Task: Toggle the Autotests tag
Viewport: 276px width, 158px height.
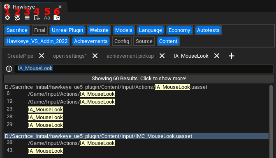Action: [208, 30]
